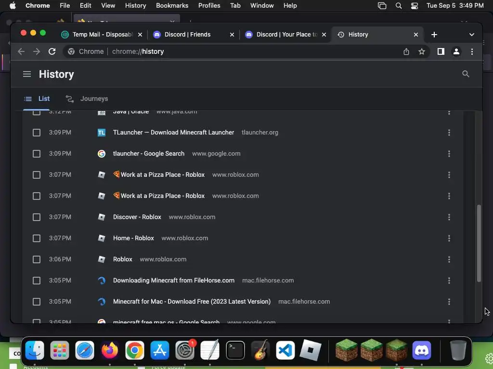Open the tab list dropdown chevron
The image size is (493, 369).
coord(472,35)
